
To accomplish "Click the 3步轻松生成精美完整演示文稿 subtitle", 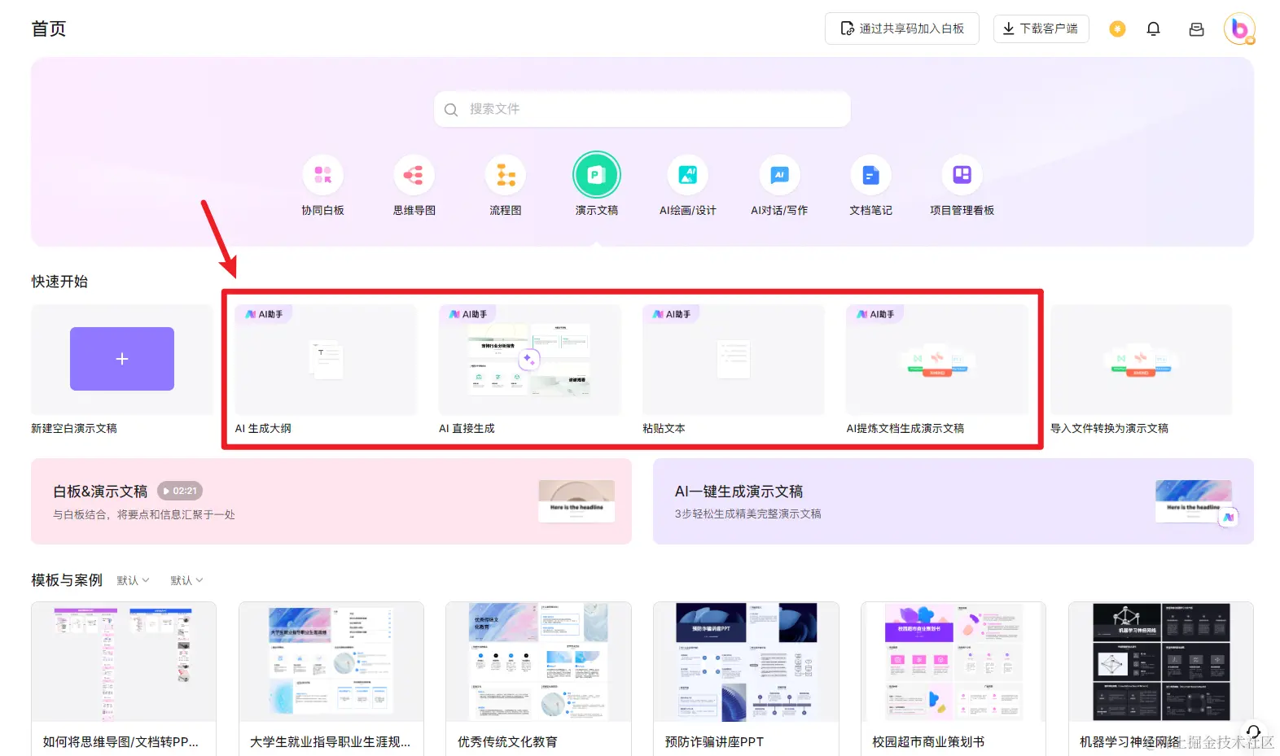I will click(x=747, y=514).
